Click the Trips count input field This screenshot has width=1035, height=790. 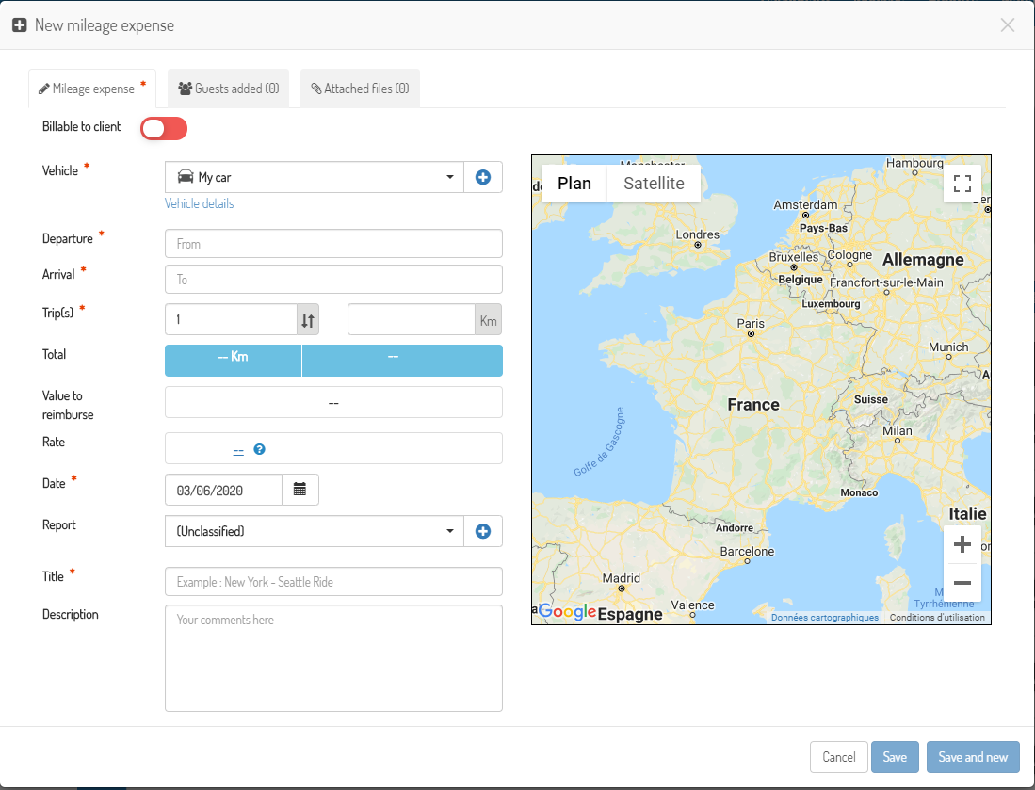tap(231, 319)
